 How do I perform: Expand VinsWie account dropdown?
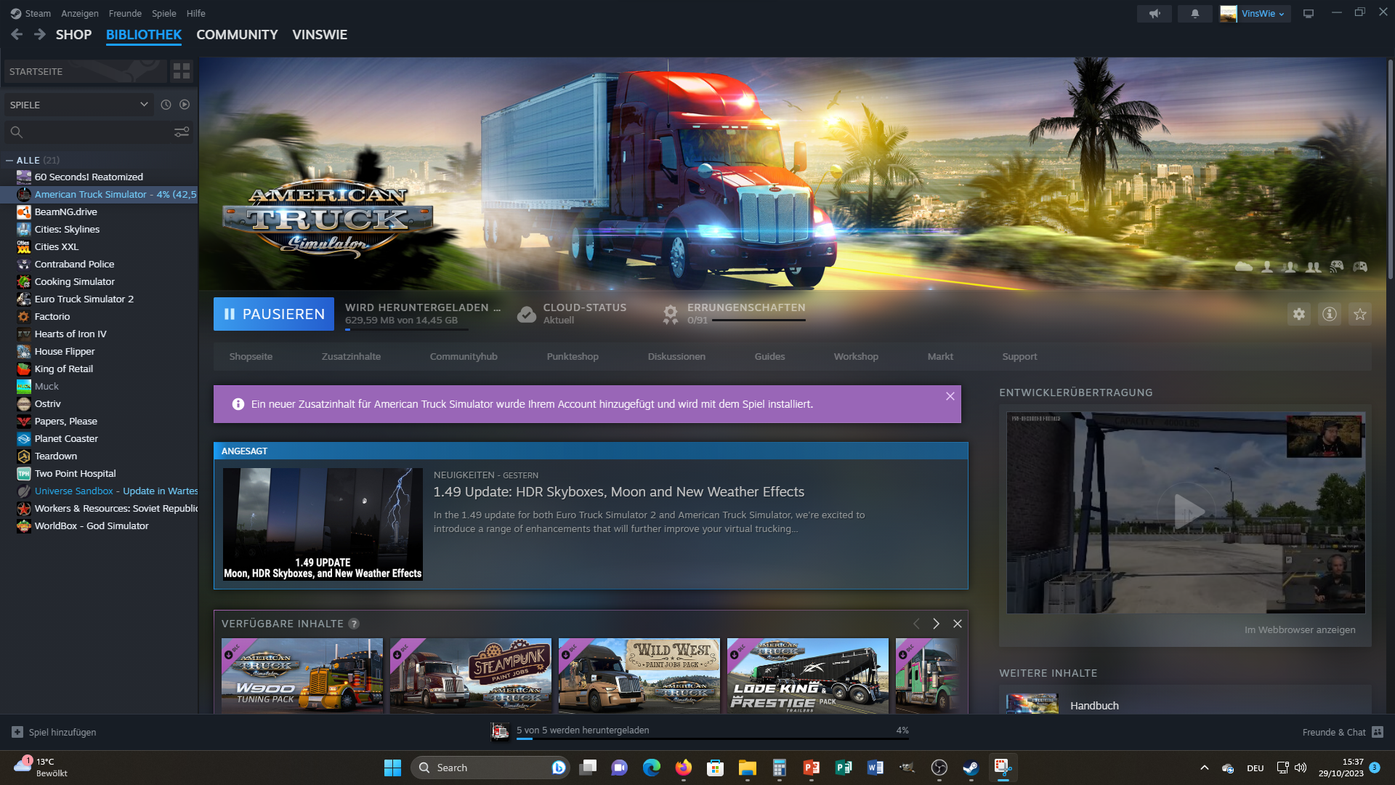click(1255, 13)
